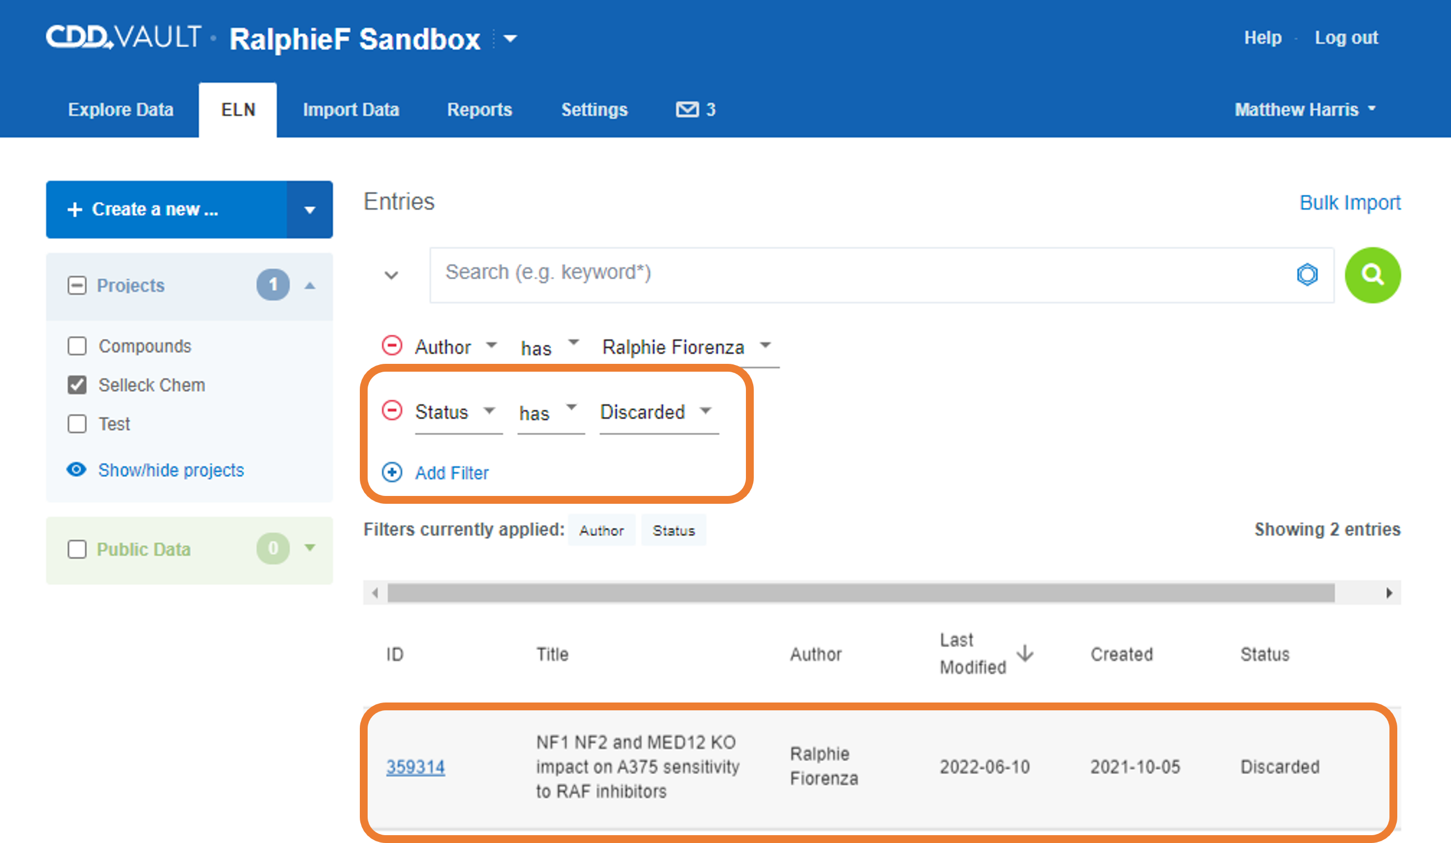Click the Author applied-filter tag

[601, 530]
